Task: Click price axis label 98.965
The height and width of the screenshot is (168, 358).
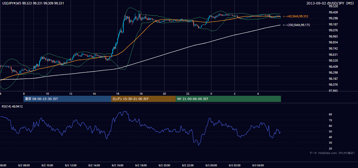Action: point(333,36)
